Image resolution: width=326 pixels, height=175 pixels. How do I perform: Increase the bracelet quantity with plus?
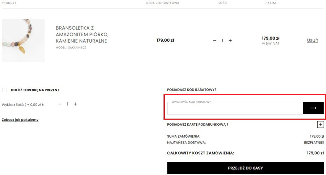(x=230, y=41)
